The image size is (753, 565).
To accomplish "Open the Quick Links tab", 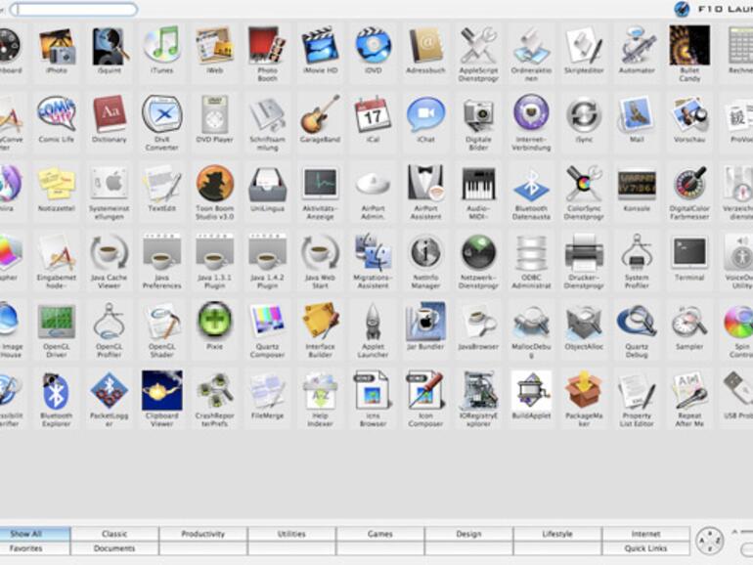I will [645, 548].
